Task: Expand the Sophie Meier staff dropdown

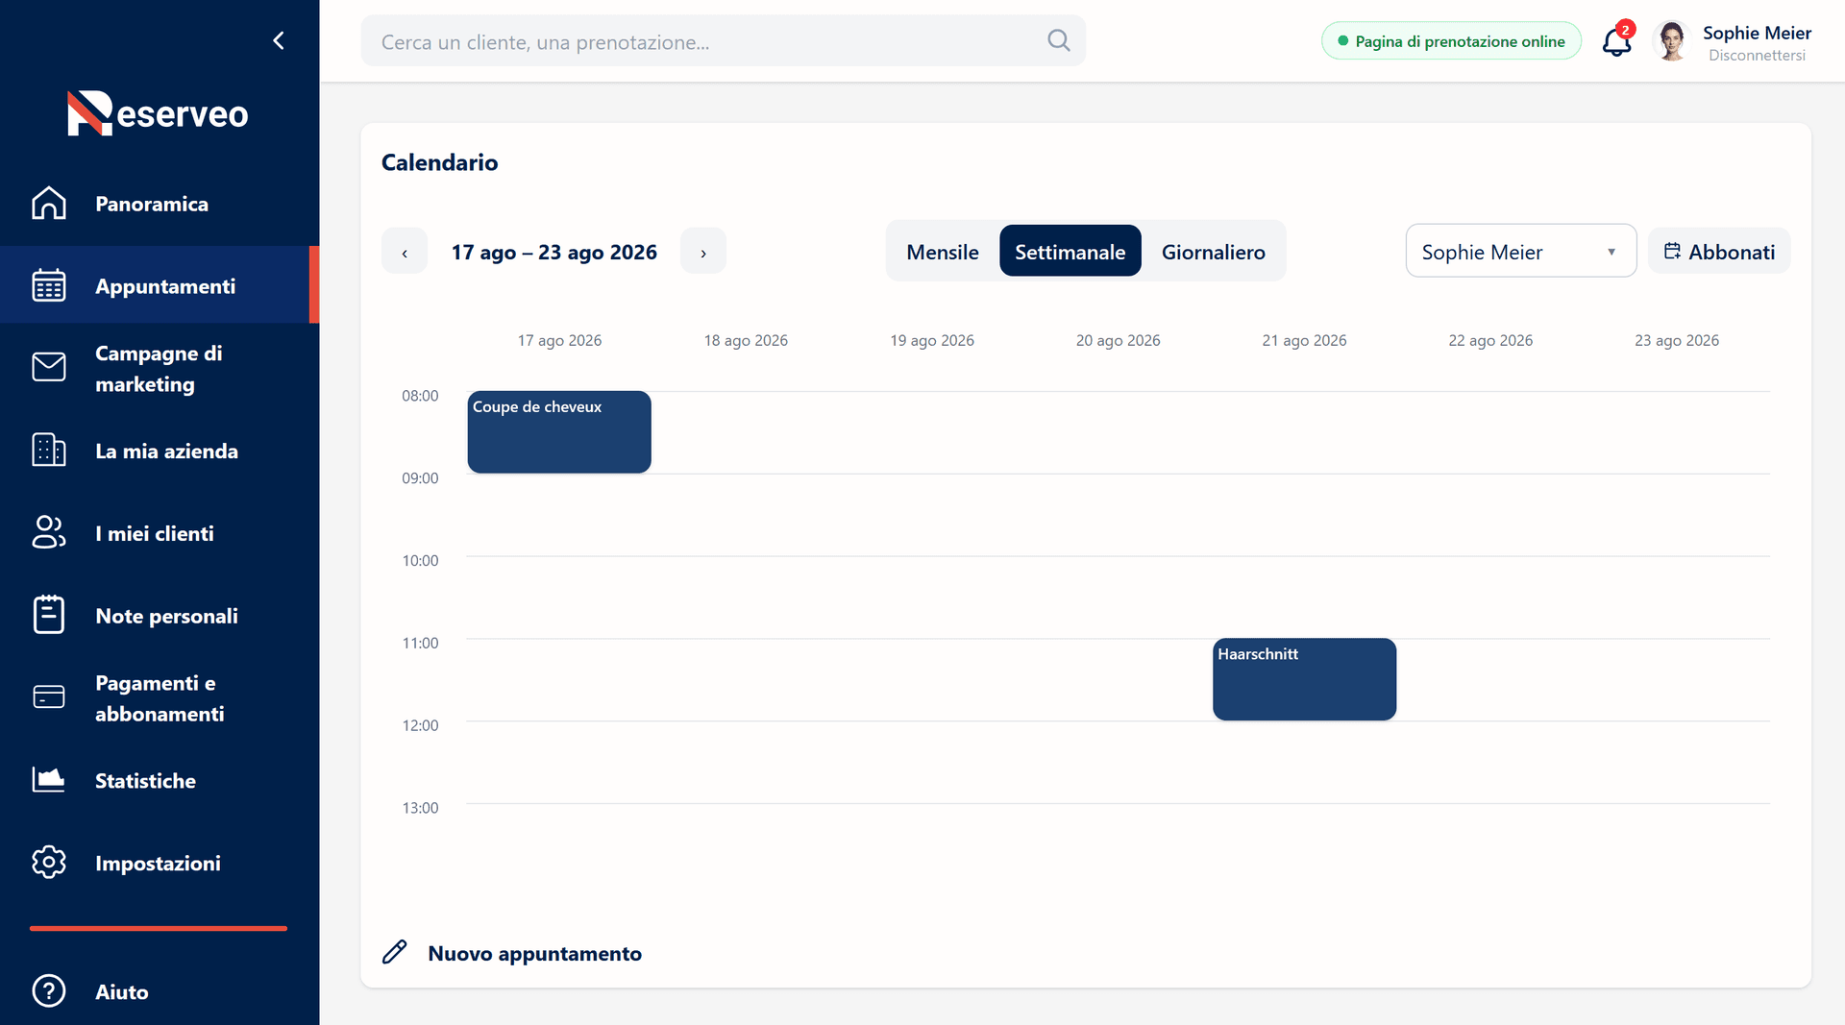Action: point(1520,252)
